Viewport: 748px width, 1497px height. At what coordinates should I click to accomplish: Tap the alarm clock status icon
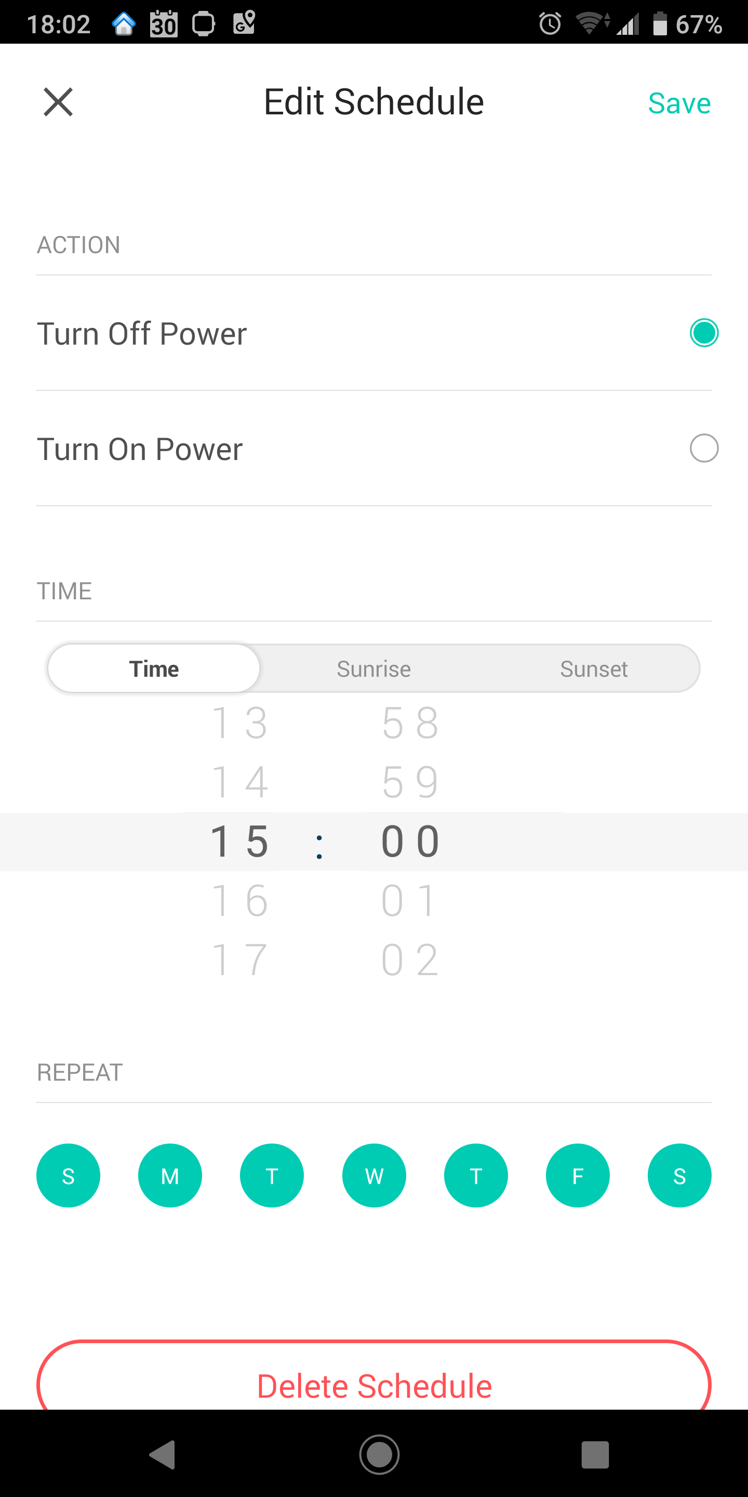pyautogui.click(x=550, y=24)
